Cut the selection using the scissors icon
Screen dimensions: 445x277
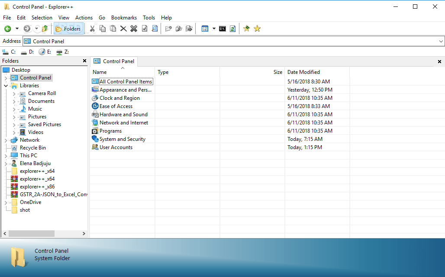click(92, 28)
